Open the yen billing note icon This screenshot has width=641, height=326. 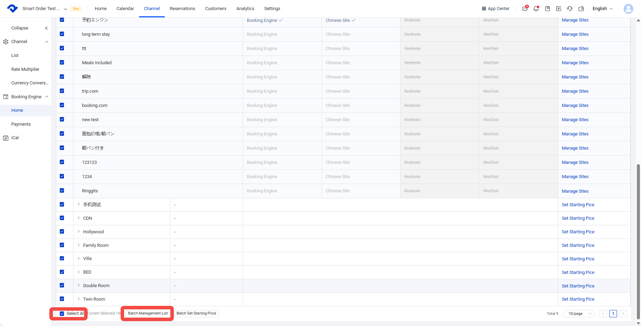click(x=559, y=9)
